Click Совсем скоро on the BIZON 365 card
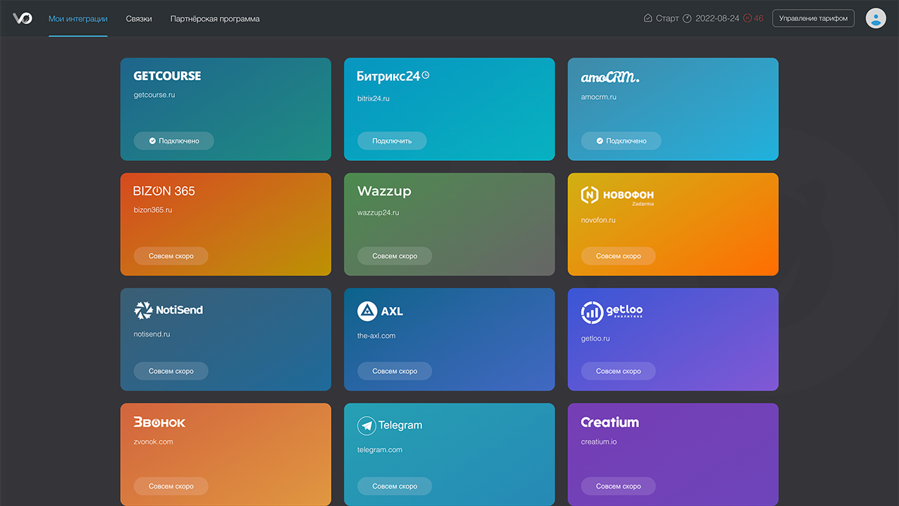Image resolution: width=899 pixels, height=506 pixels. tap(171, 256)
